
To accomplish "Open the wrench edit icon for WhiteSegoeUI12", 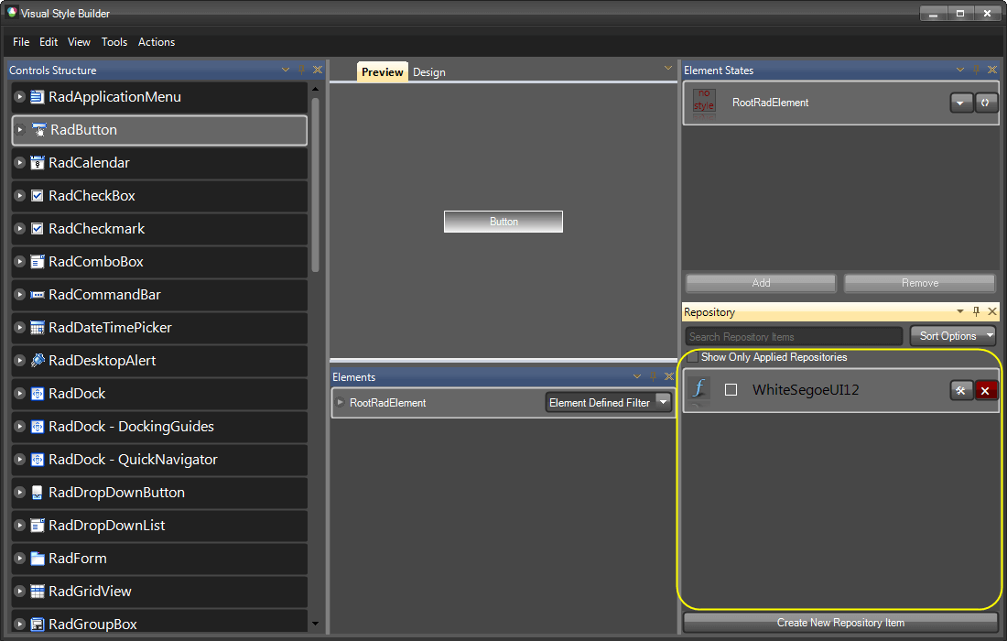I will (x=961, y=389).
